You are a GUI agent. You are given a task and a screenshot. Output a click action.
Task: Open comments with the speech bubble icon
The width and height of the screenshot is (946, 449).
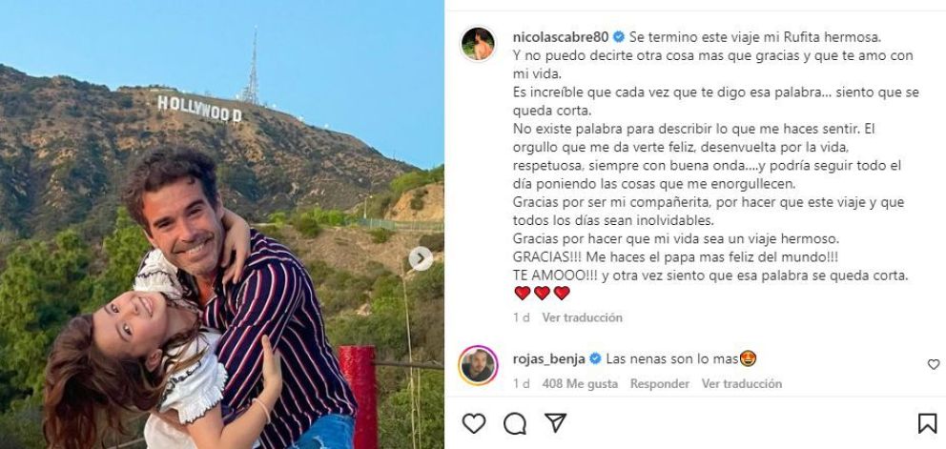[x=515, y=423]
